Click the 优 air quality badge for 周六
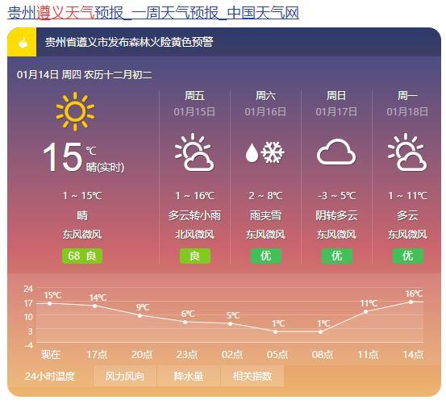Image resolution: width=446 pixels, height=404 pixels. pos(265,256)
